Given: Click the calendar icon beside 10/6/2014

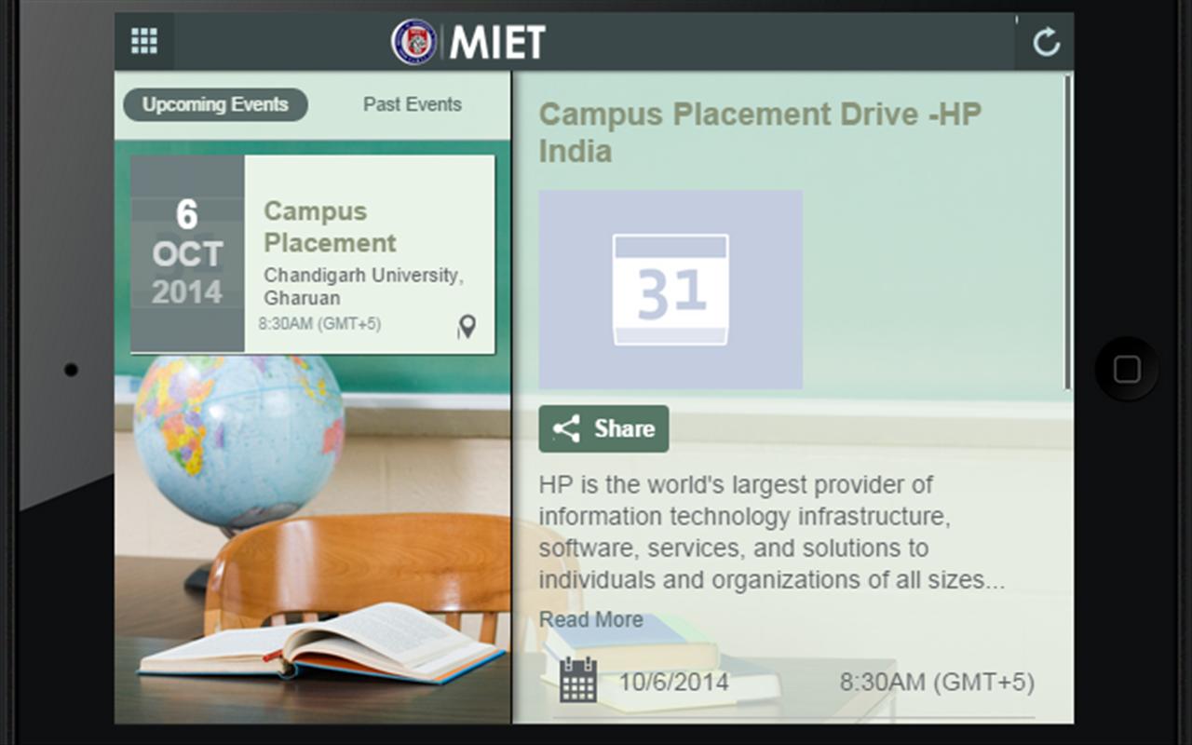Looking at the screenshot, I should coord(578,680).
